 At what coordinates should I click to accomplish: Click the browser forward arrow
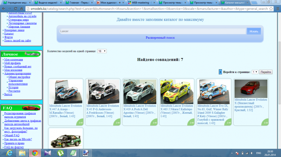9,8
